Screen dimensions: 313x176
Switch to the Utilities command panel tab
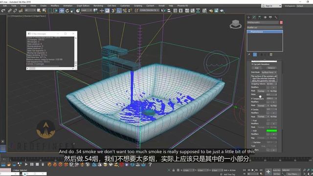pos(276,18)
